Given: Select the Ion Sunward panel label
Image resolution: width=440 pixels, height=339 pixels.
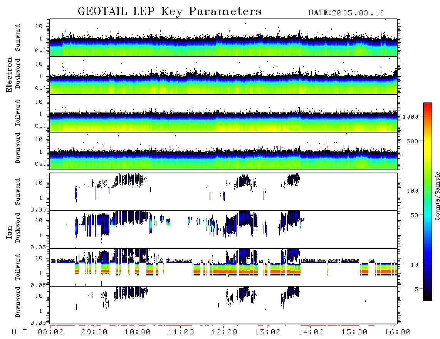Looking at the screenshot, I should pos(18,192).
